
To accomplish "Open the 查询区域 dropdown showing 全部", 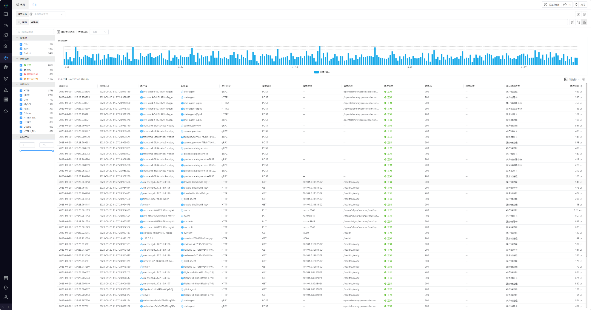I will point(99,32).
